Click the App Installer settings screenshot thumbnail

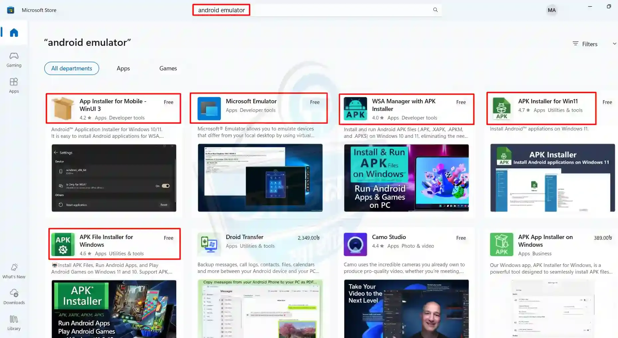[114, 178]
